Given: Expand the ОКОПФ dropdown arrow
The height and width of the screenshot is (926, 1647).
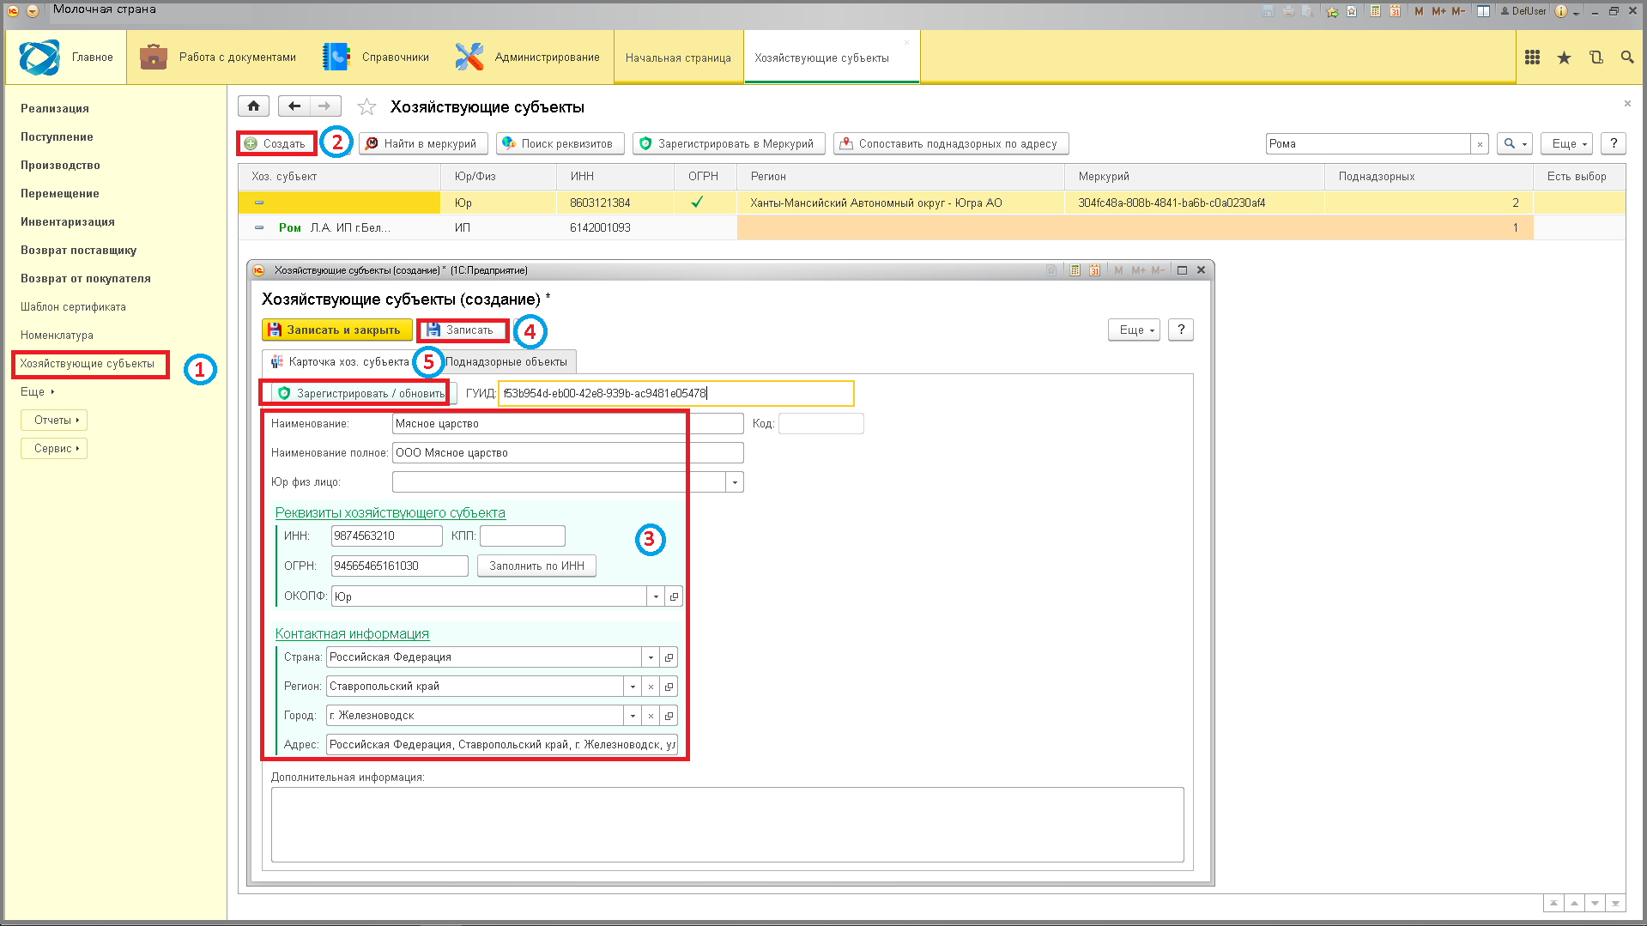Looking at the screenshot, I should [x=657, y=596].
